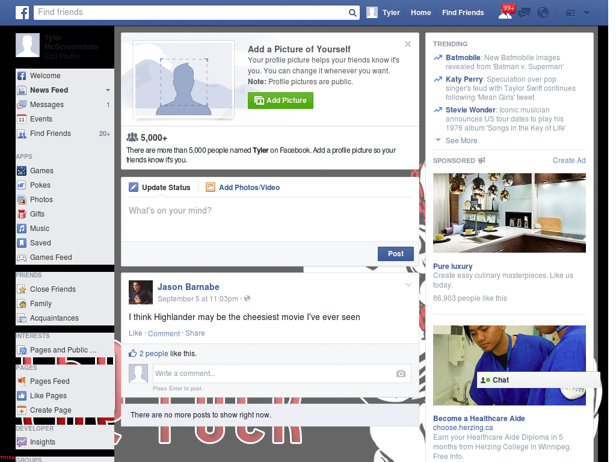Click Jason Barnabe's profile thumbnail
This screenshot has width=616, height=462.
pyautogui.click(x=141, y=292)
